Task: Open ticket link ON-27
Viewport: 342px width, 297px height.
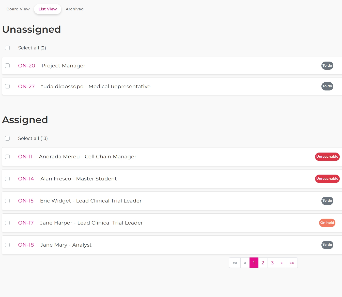Action: 26,86
